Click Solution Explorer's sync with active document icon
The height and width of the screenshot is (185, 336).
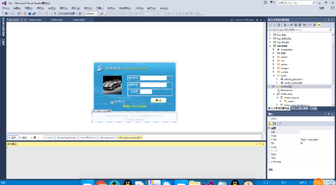[292, 25]
